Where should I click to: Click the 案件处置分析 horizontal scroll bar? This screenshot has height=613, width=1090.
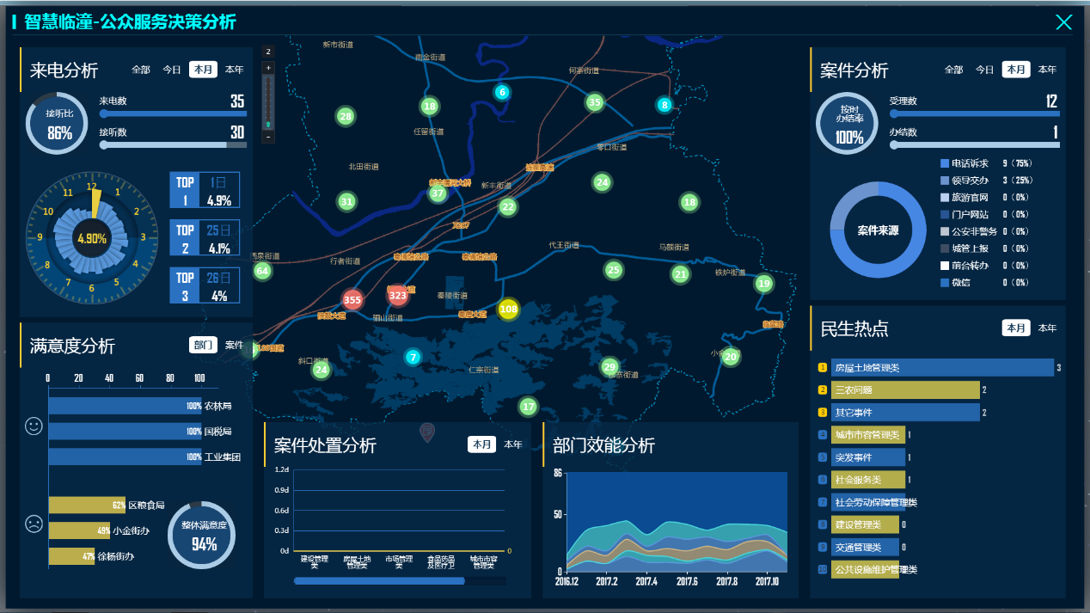point(379,581)
